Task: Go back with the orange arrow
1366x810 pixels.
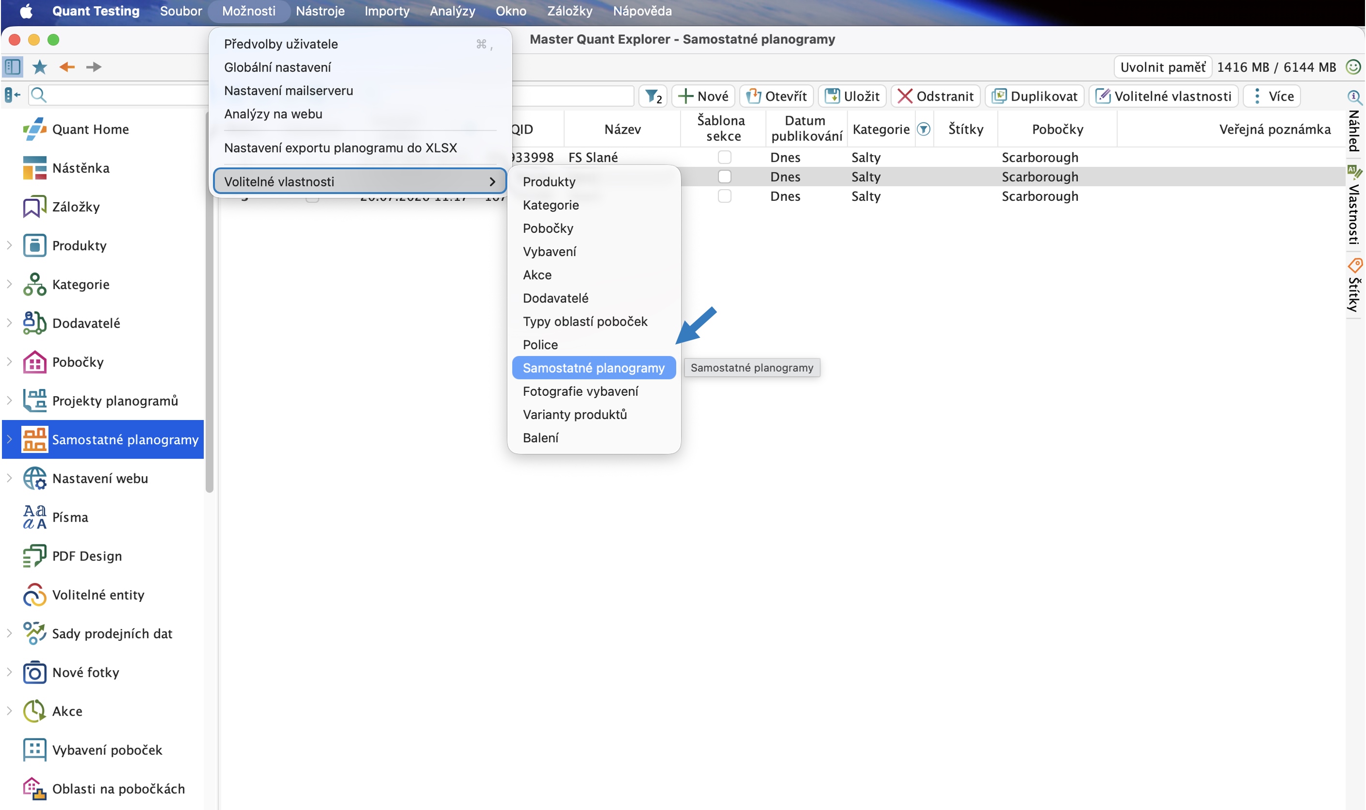Action: (x=67, y=67)
